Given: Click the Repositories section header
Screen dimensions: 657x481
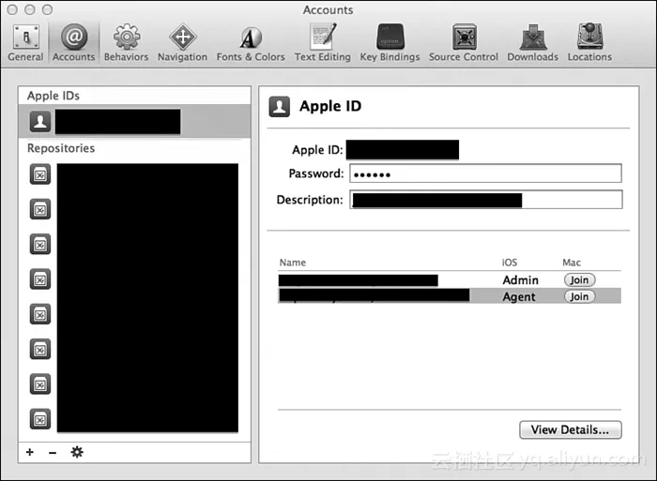Looking at the screenshot, I should (61, 148).
